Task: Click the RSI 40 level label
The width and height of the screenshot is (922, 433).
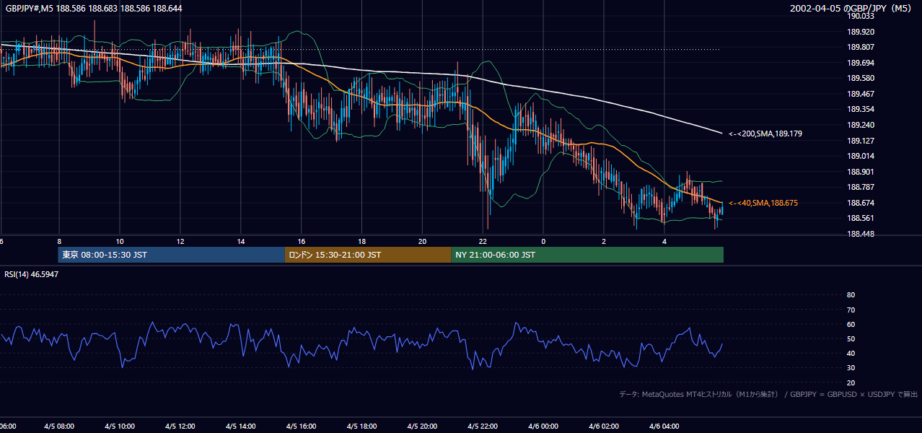Action: click(x=851, y=354)
